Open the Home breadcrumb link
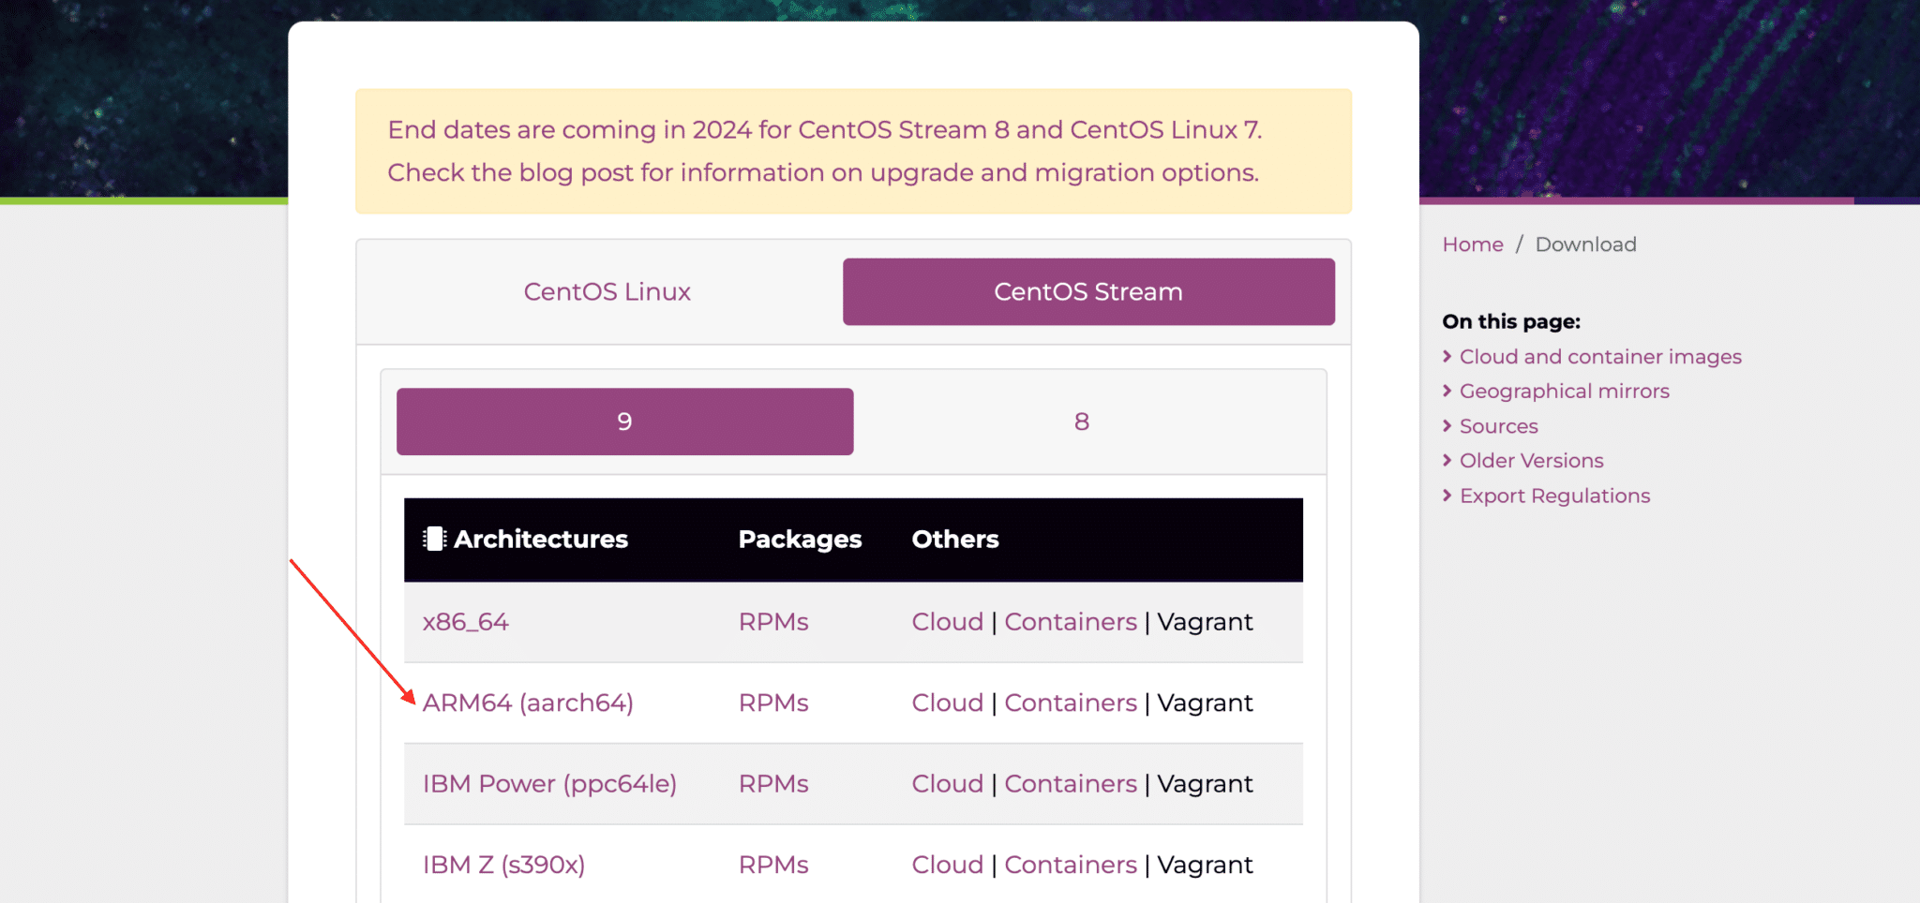 coord(1472,244)
